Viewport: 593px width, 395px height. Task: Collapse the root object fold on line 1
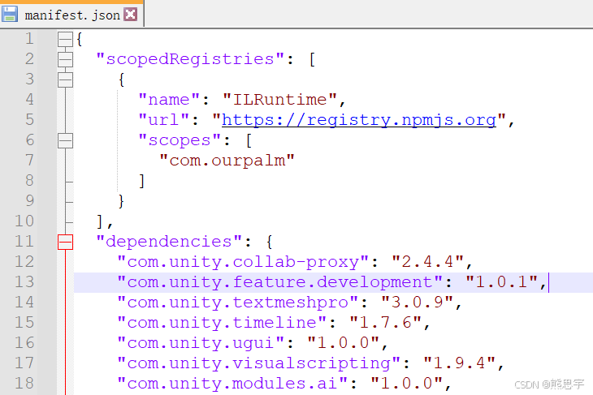pyautogui.click(x=65, y=39)
